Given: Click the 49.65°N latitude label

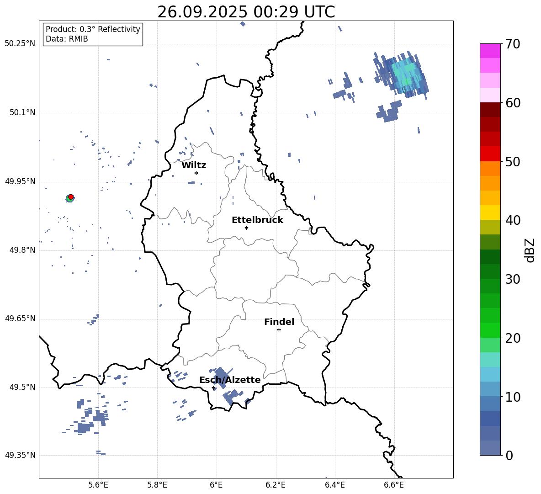Looking at the screenshot, I should point(20,319).
